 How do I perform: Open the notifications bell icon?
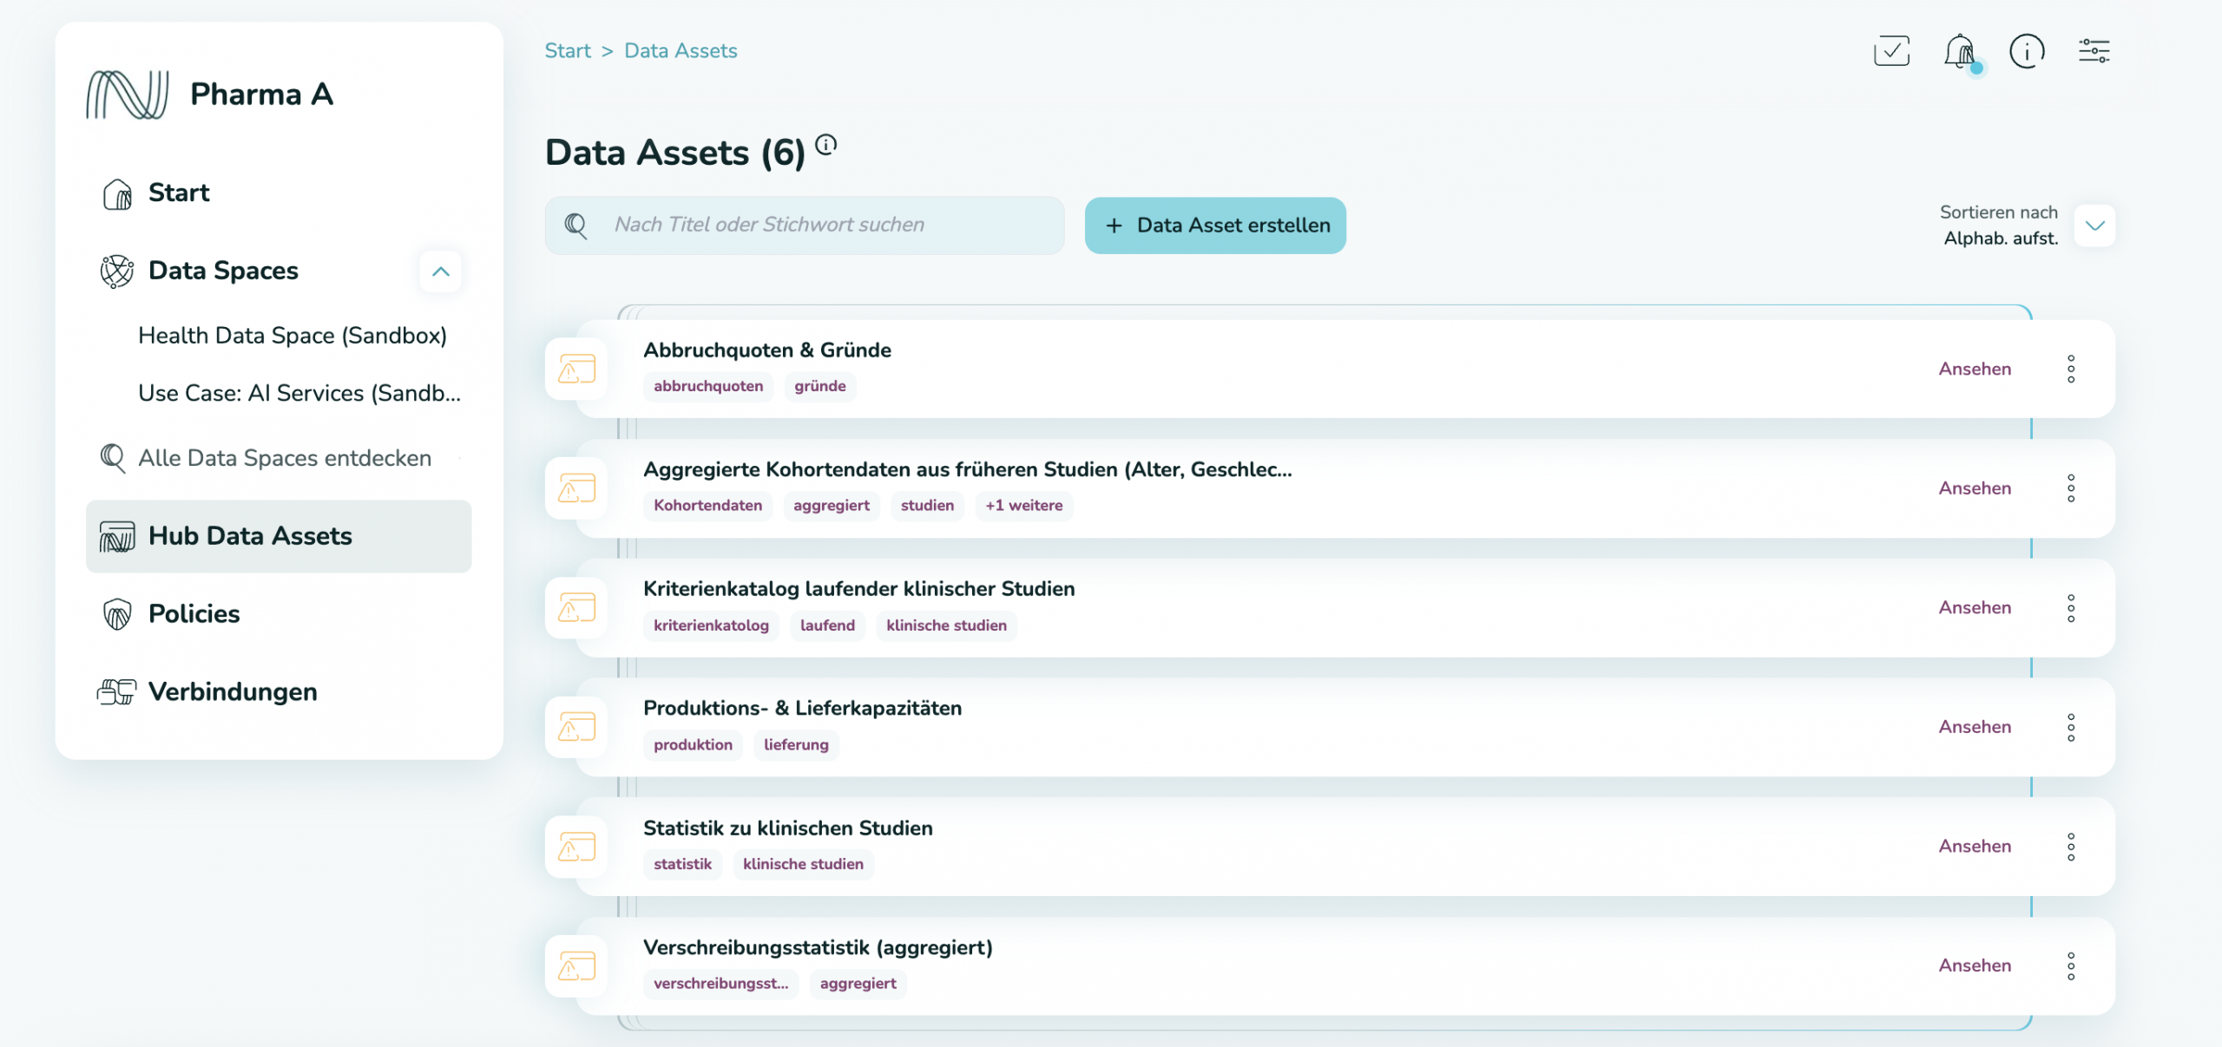click(1960, 52)
